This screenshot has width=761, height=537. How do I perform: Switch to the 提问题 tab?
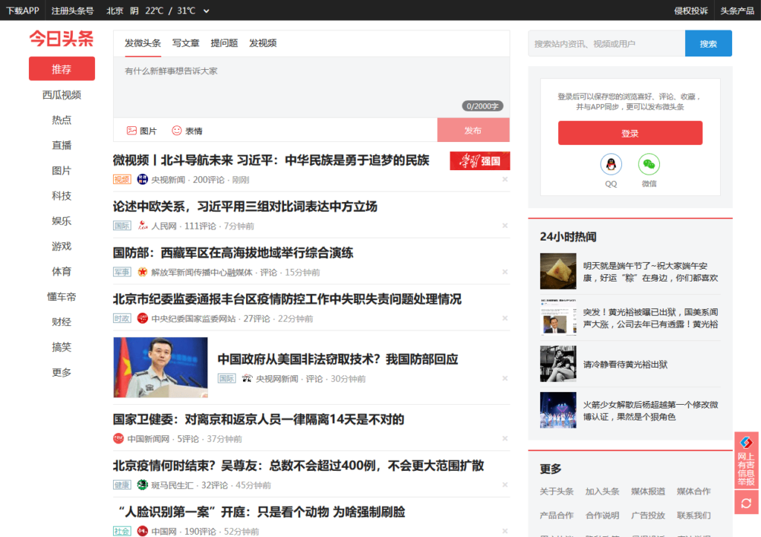pos(224,43)
